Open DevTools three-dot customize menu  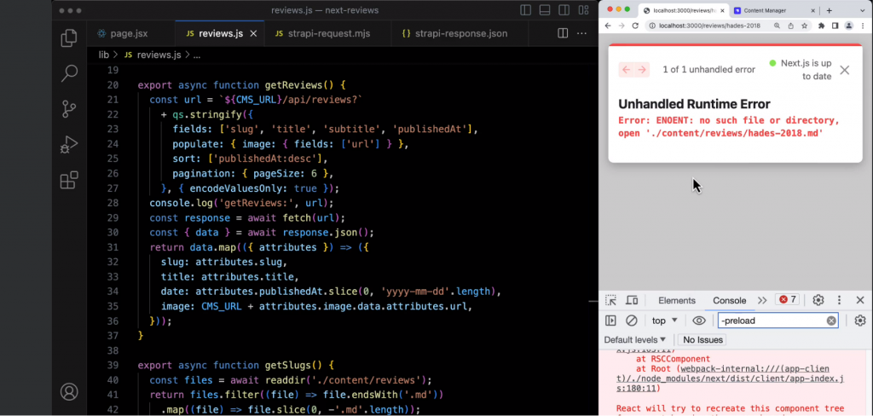pyautogui.click(x=839, y=300)
